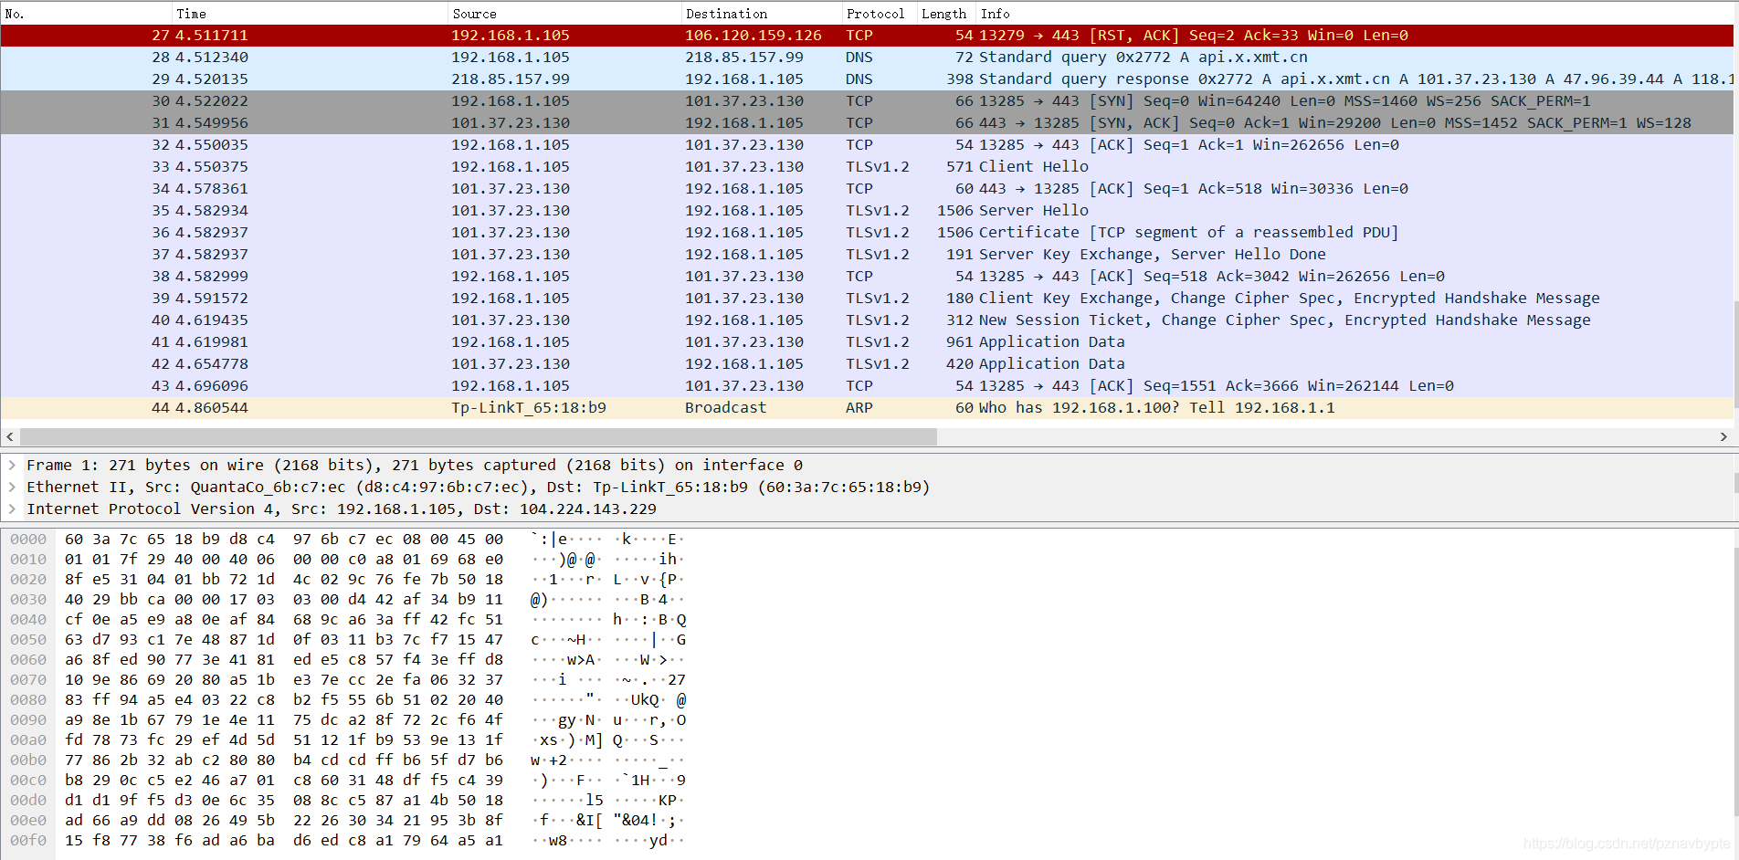Click hex offset 0000 in bytes pane

pyautogui.click(x=28, y=540)
